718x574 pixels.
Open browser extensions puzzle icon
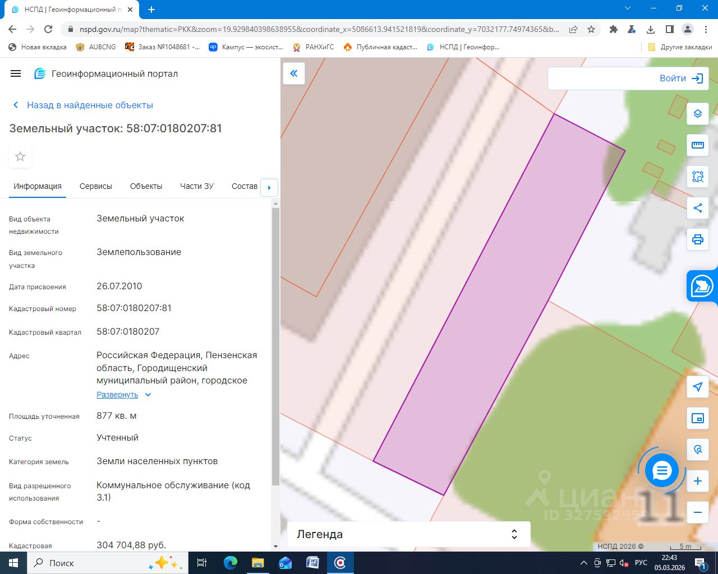tap(614, 29)
